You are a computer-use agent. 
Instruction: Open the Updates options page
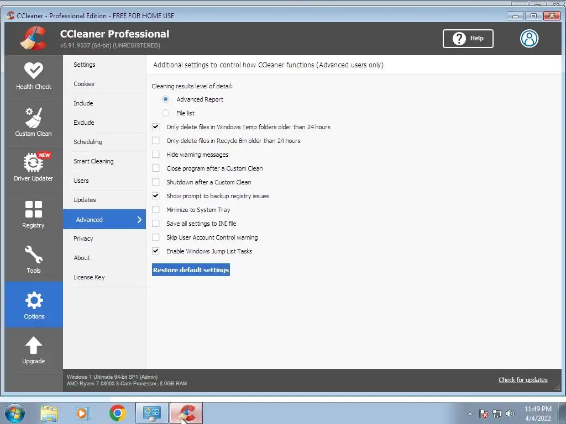pos(104,200)
